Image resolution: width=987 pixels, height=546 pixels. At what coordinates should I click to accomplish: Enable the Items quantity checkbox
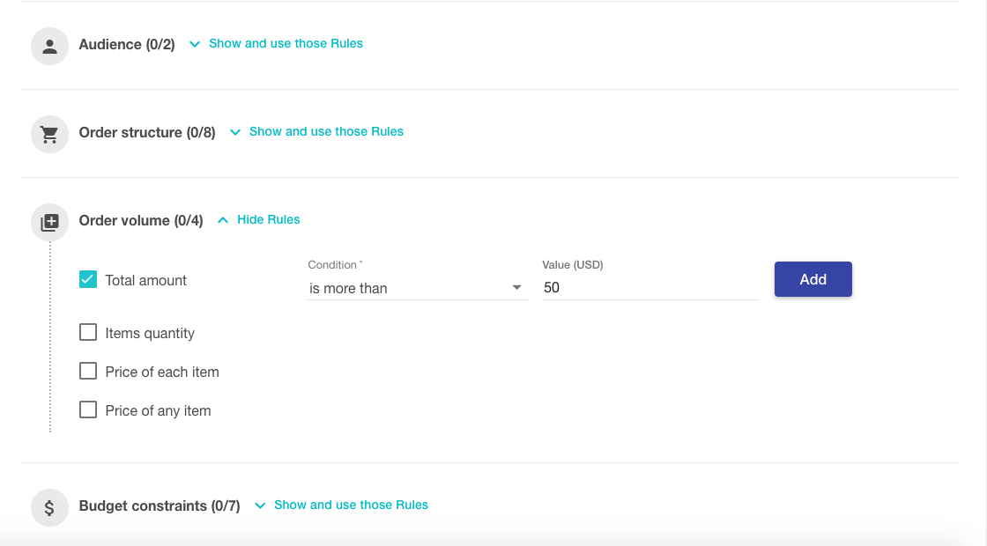pyautogui.click(x=88, y=333)
